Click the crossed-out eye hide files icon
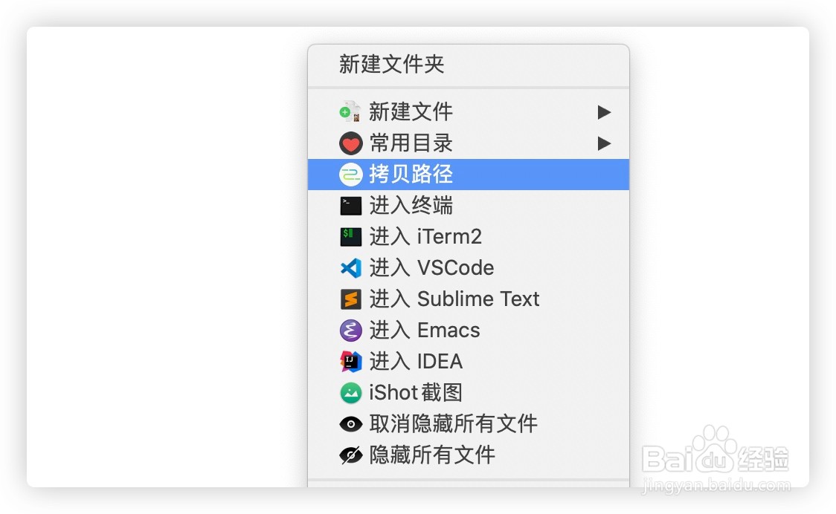 coord(350,455)
